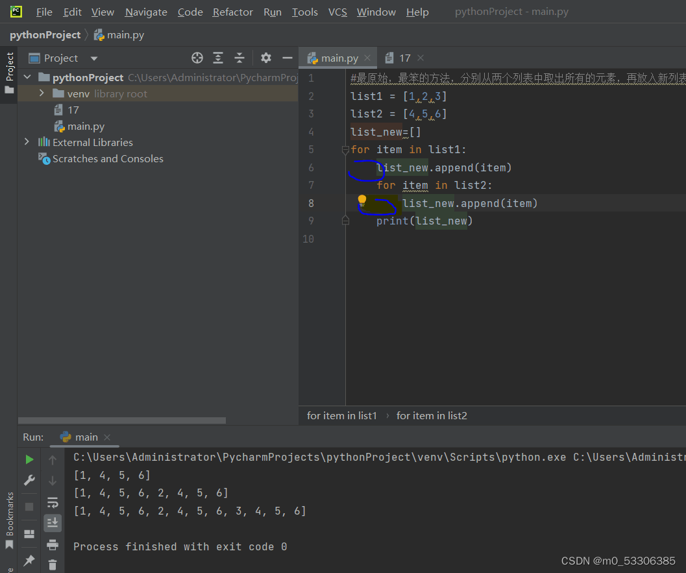Click Select Opened File target icon
Viewport: 686px width, 573px height.
(x=197, y=58)
